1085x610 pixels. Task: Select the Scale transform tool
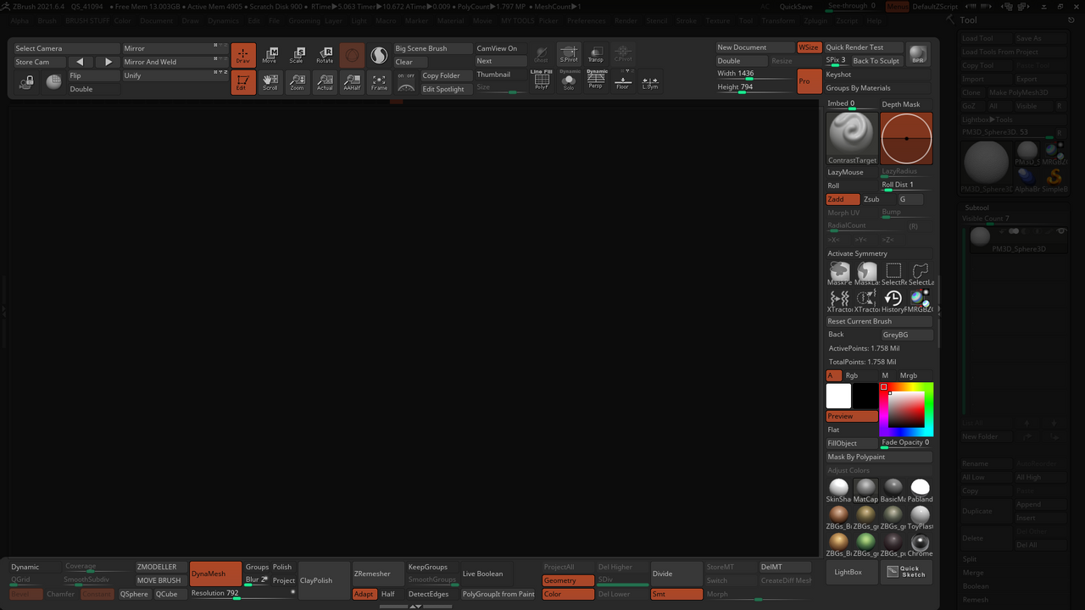[297, 55]
